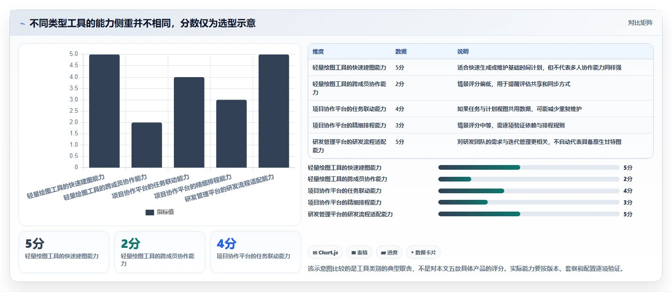
Task: Click progress bar for 项目协作平台的精细排程能力
Action: (529, 203)
